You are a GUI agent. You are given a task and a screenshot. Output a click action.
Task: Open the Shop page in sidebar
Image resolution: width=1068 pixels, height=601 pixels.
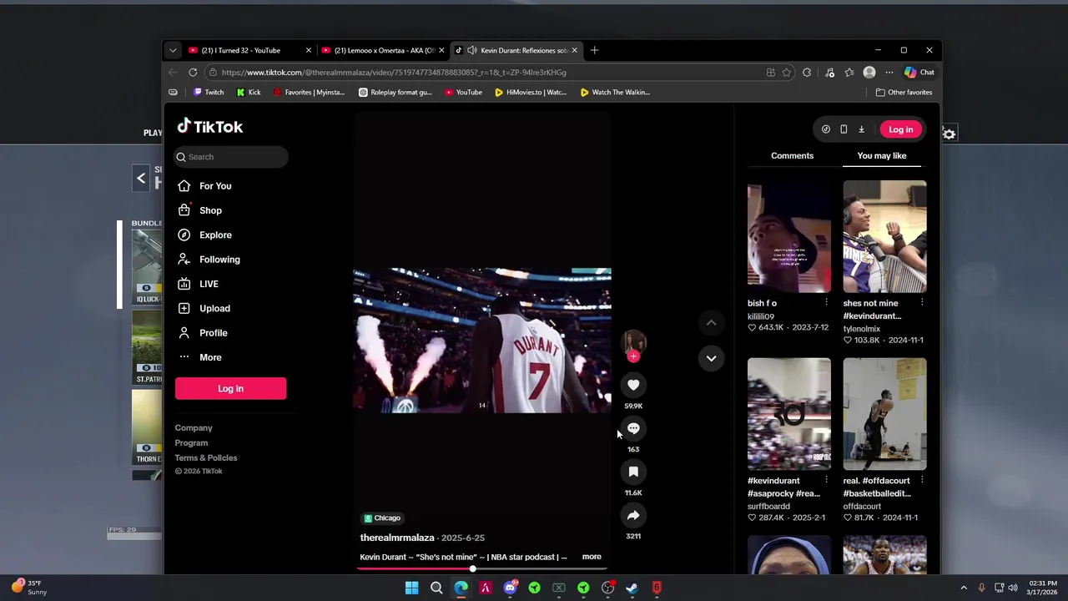click(x=210, y=210)
